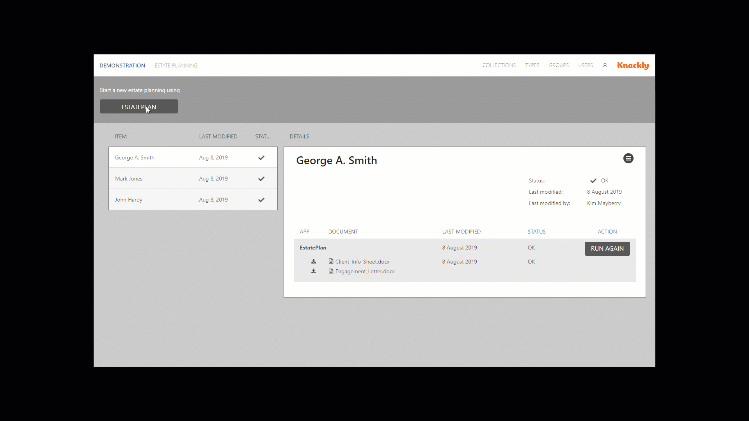Viewport: 749px width, 421px height.
Task: Open the Client_Info_Sheet.docx file link
Action: [362, 262]
